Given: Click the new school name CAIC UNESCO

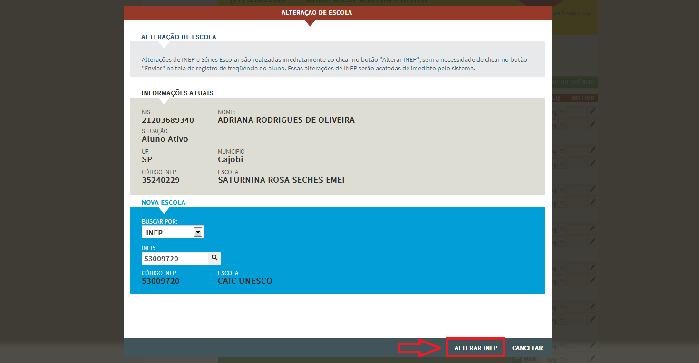Looking at the screenshot, I should click(x=245, y=281).
